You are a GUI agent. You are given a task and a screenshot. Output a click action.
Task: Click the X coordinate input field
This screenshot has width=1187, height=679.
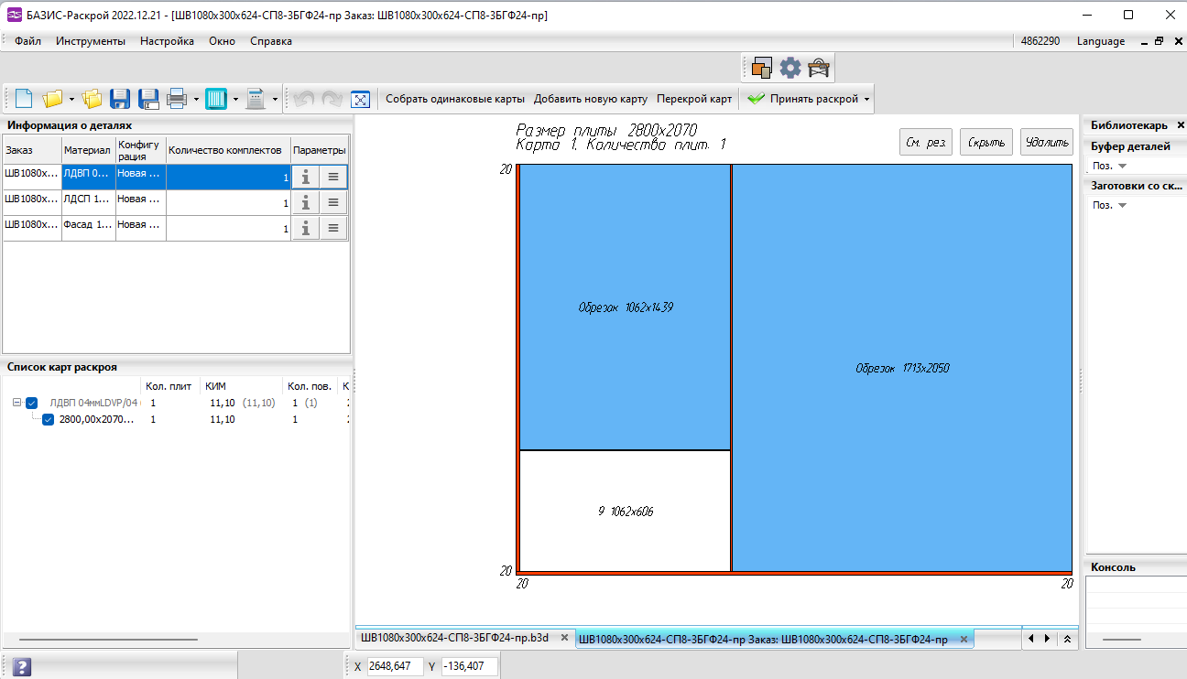click(395, 666)
